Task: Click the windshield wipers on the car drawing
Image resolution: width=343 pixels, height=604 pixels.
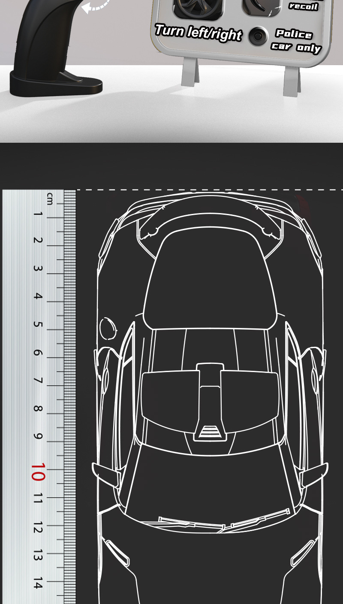Action: point(224,520)
